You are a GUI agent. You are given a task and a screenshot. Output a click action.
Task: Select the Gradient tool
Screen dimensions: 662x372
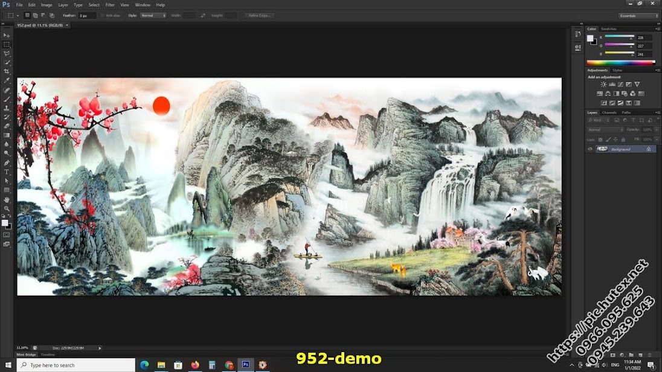coord(7,135)
